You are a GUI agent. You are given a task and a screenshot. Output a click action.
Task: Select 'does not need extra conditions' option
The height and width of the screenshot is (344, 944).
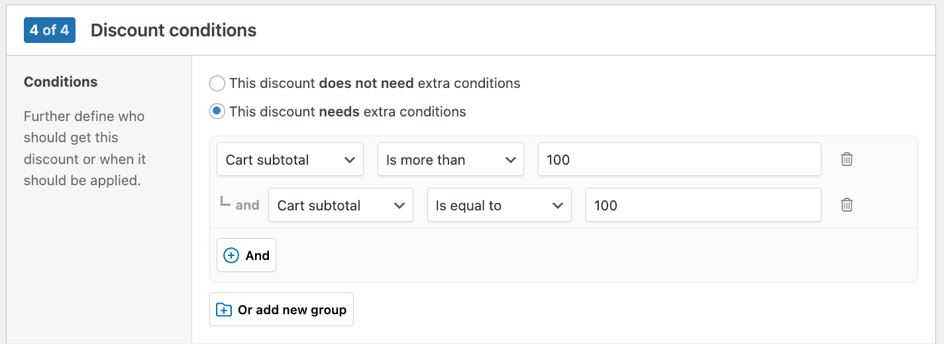tap(217, 83)
